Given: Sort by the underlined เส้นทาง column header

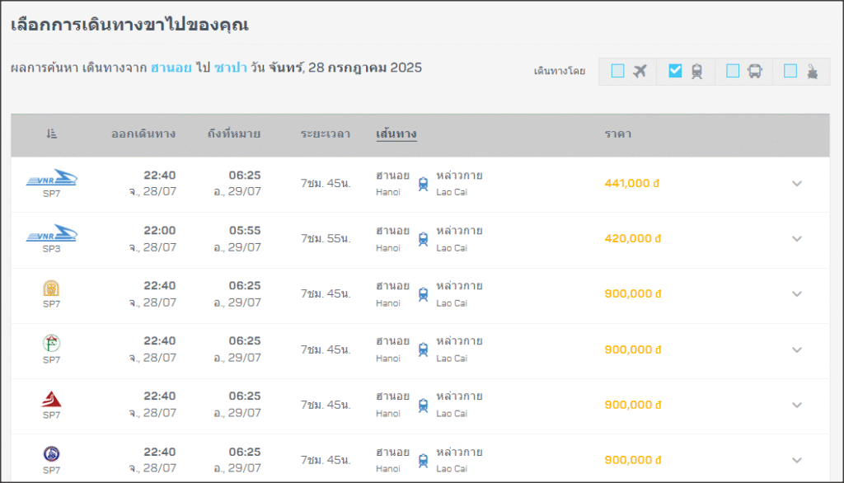Looking at the screenshot, I should click(396, 134).
